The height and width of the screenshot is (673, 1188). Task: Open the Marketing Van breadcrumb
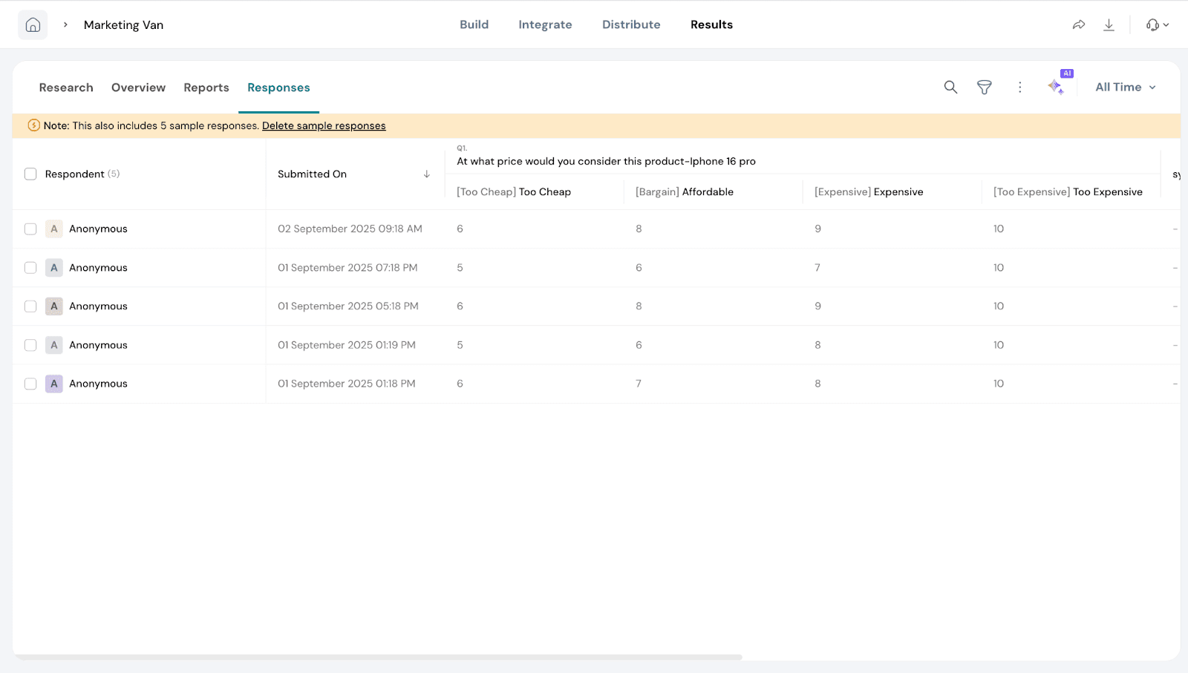click(123, 25)
